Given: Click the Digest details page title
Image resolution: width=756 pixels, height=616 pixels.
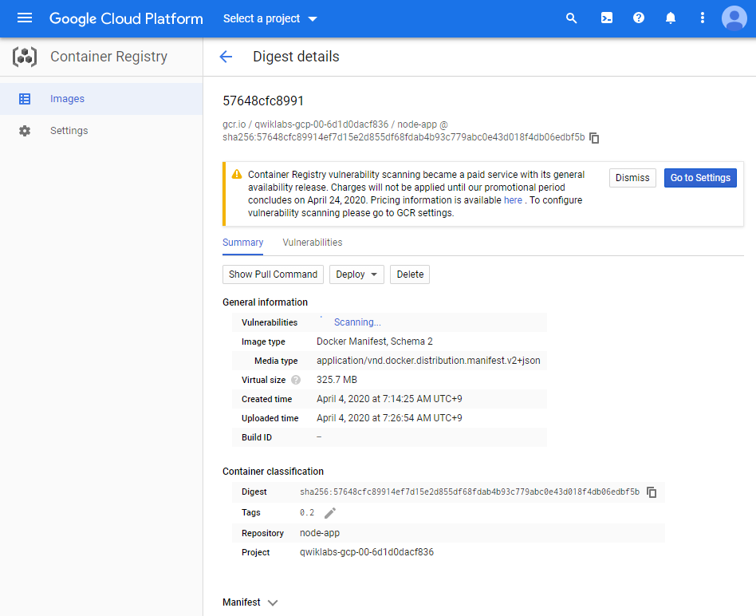Looking at the screenshot, I should pos(296,57).
